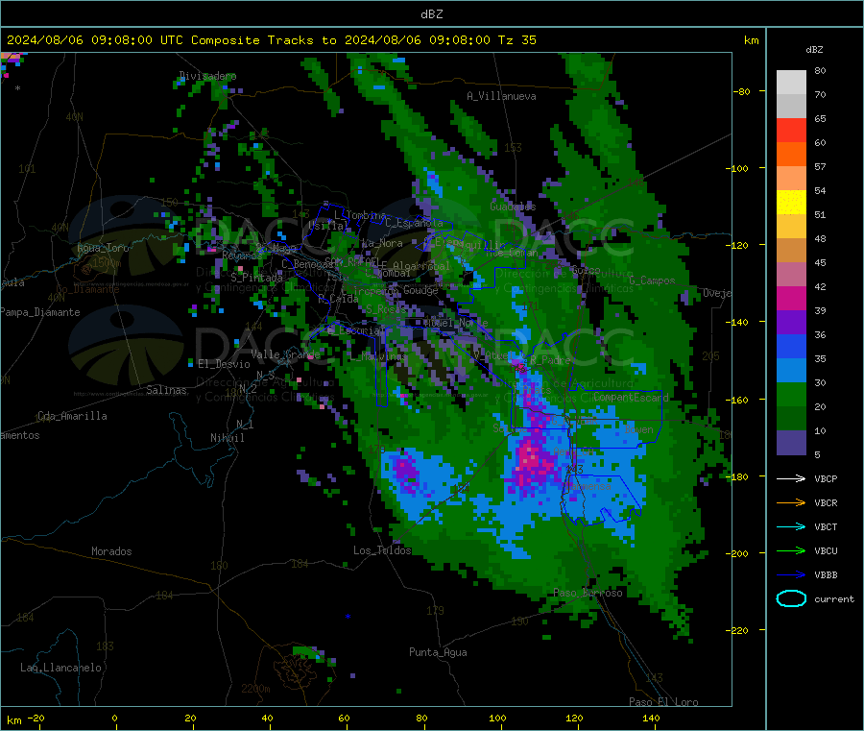Click the 'Divisadero' map label
This screenshot has width=864, height=731.
pos(207,76)
